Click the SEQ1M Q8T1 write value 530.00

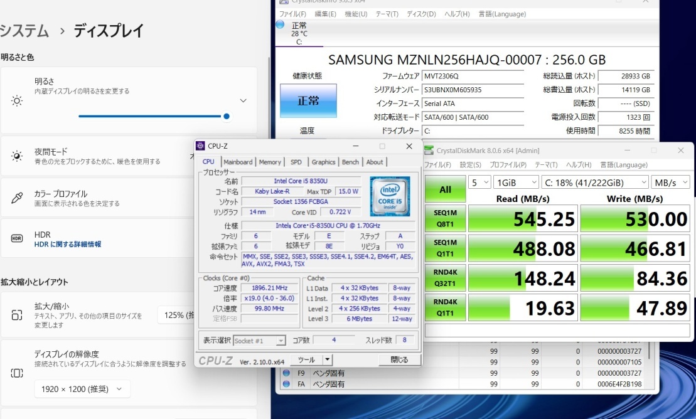pos(635,219)
